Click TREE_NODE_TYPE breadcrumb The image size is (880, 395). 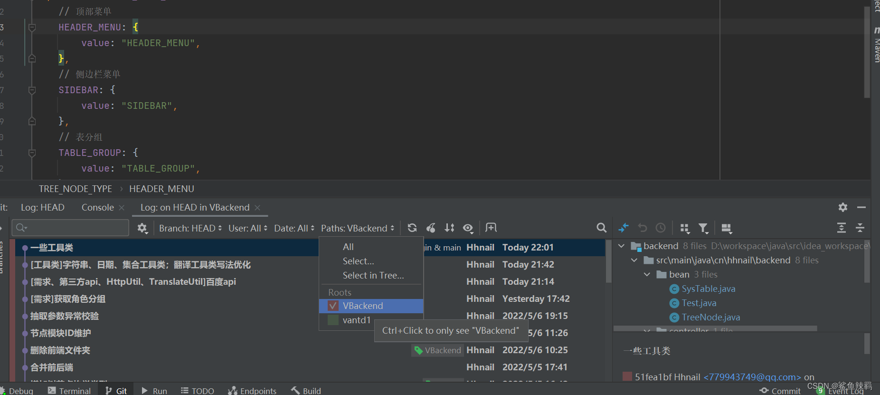(76, 189)
